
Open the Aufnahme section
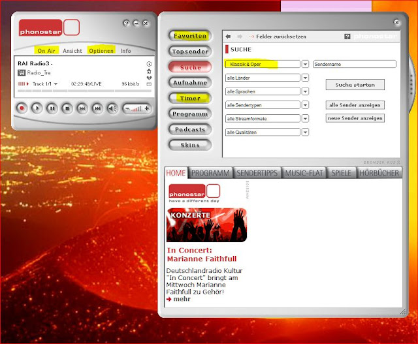click(x=190, y=83)
